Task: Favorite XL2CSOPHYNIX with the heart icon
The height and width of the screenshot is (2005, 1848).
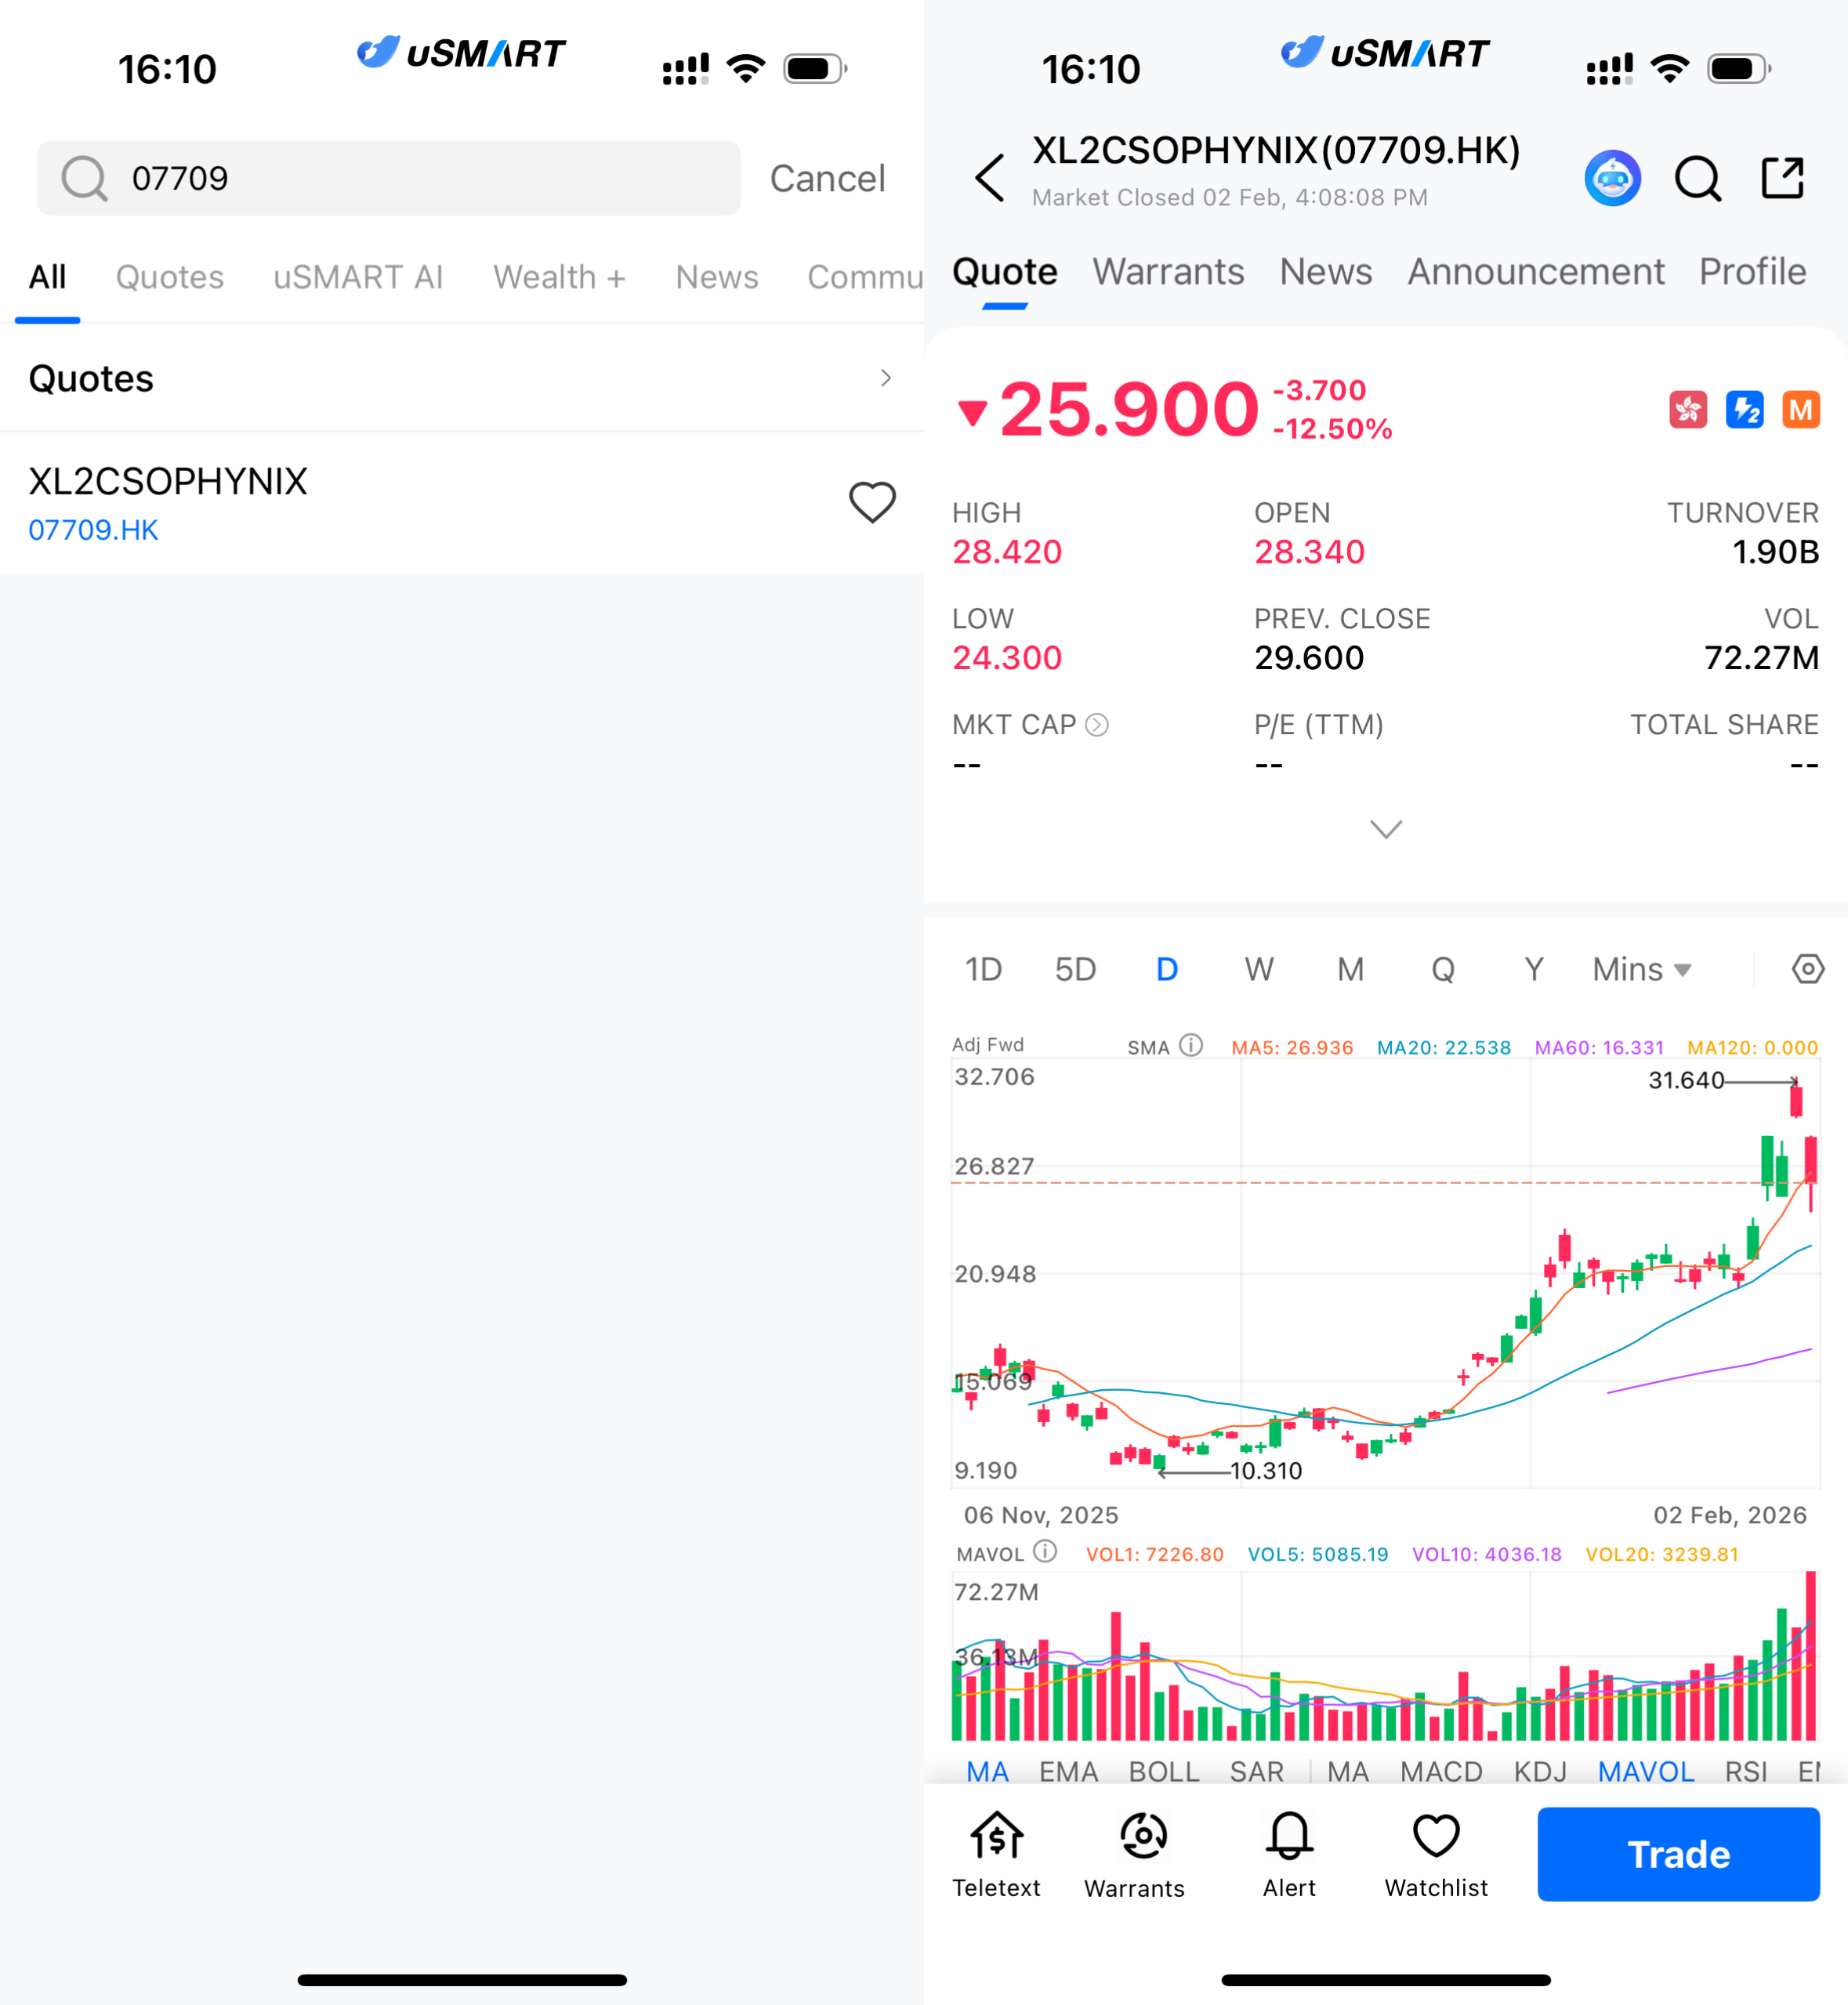Action: tap(872, 501)
